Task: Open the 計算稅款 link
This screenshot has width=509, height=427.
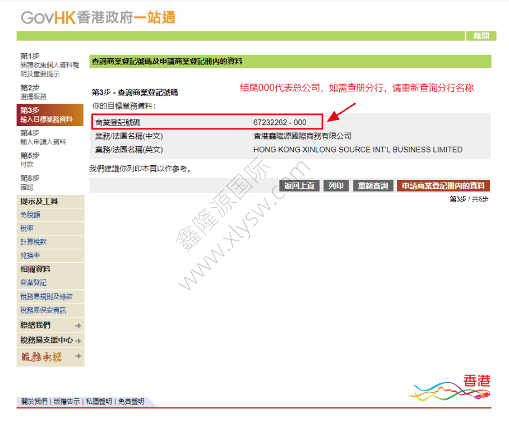Action: [34, 242]
